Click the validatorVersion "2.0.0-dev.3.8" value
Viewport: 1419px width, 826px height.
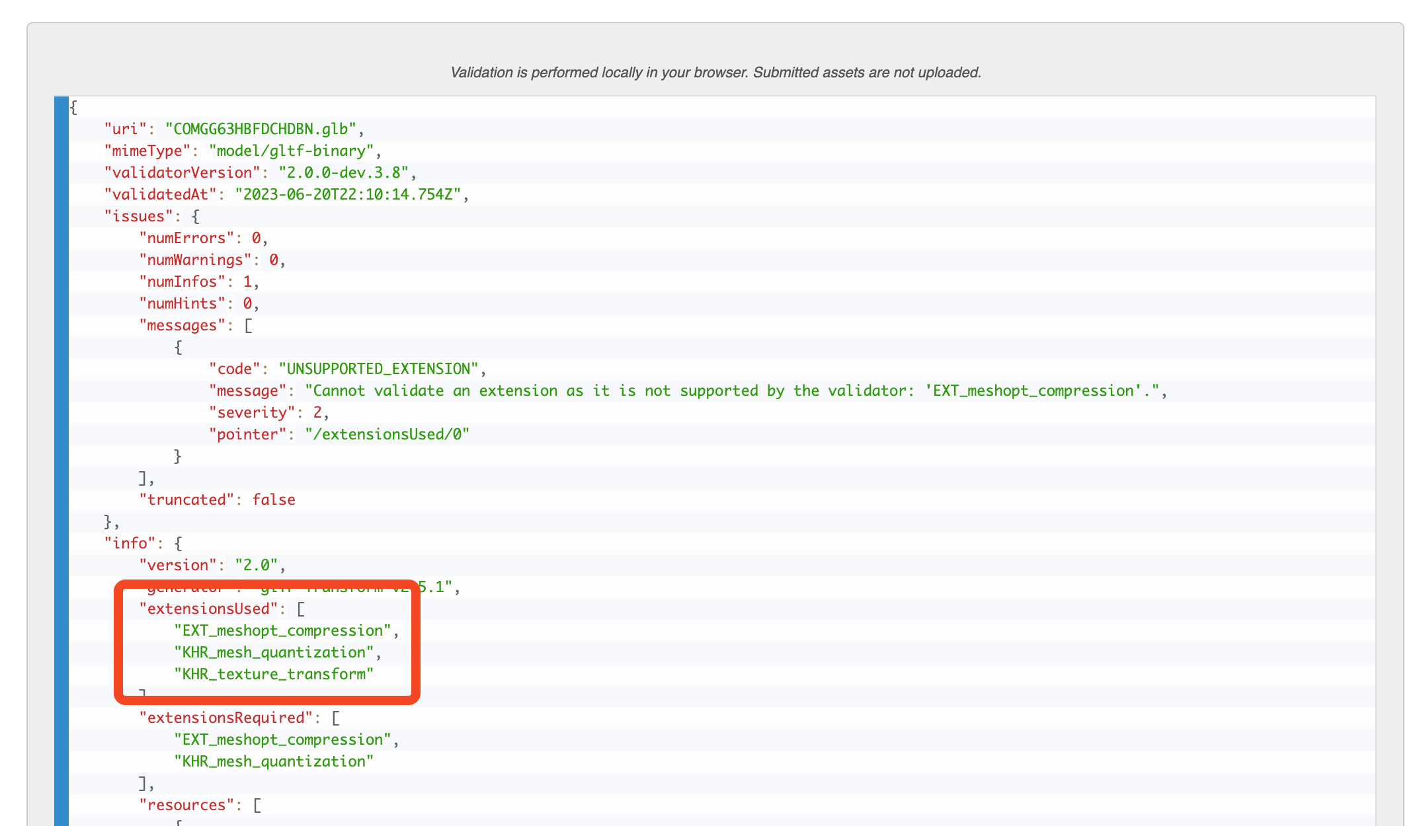[343, 172]
